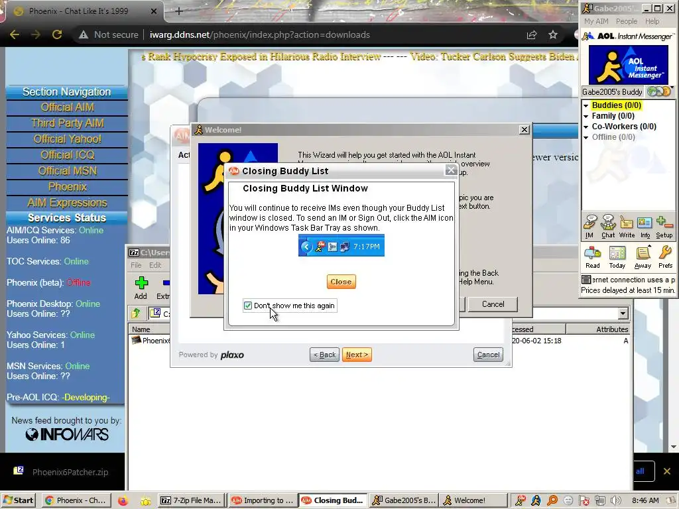Cancel the Welcome wizard
679x509 pixels.
click(x=493, y=304)
